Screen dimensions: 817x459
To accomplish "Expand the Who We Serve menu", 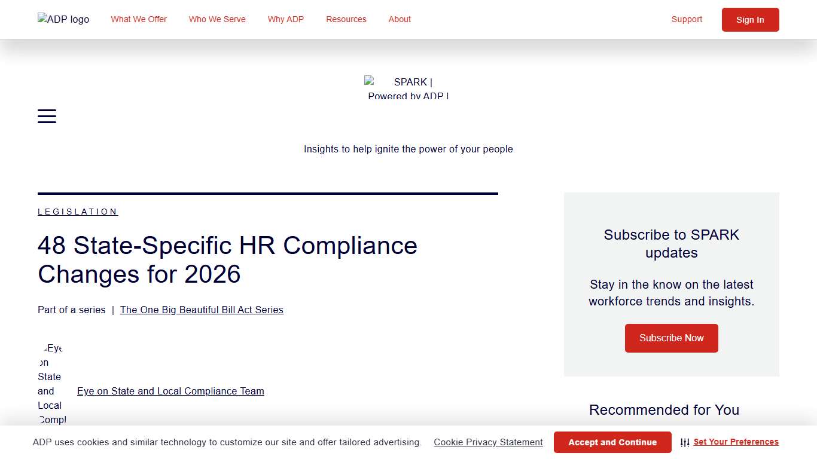I will pyautogui.click(x=217, y=19).
